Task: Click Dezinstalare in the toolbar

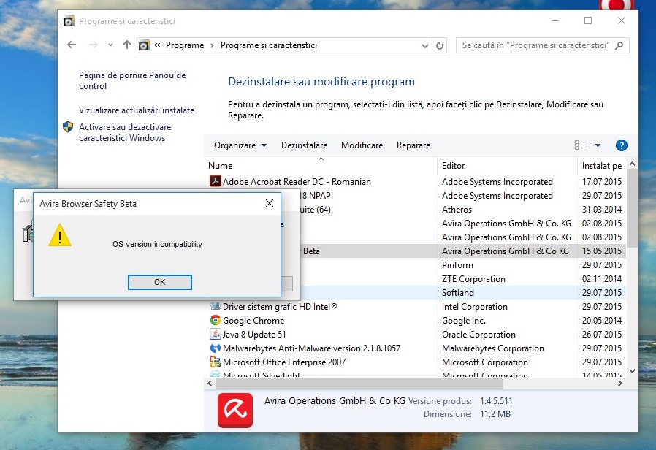Action: pos(304,145)
